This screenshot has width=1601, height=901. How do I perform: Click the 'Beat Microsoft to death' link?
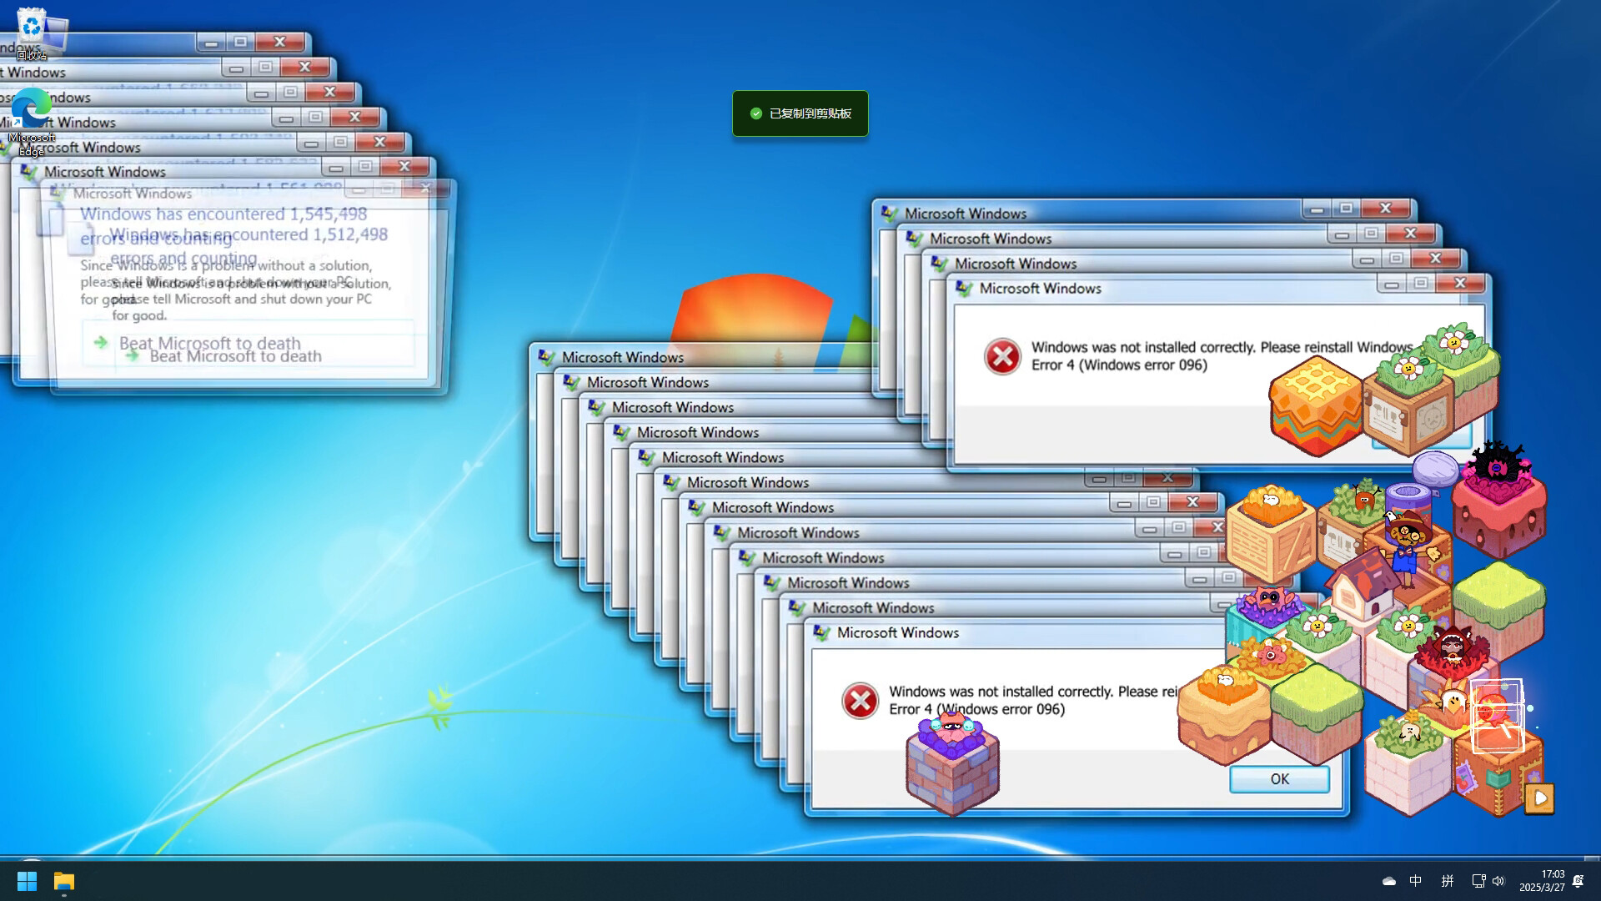(x=208, y=343)
